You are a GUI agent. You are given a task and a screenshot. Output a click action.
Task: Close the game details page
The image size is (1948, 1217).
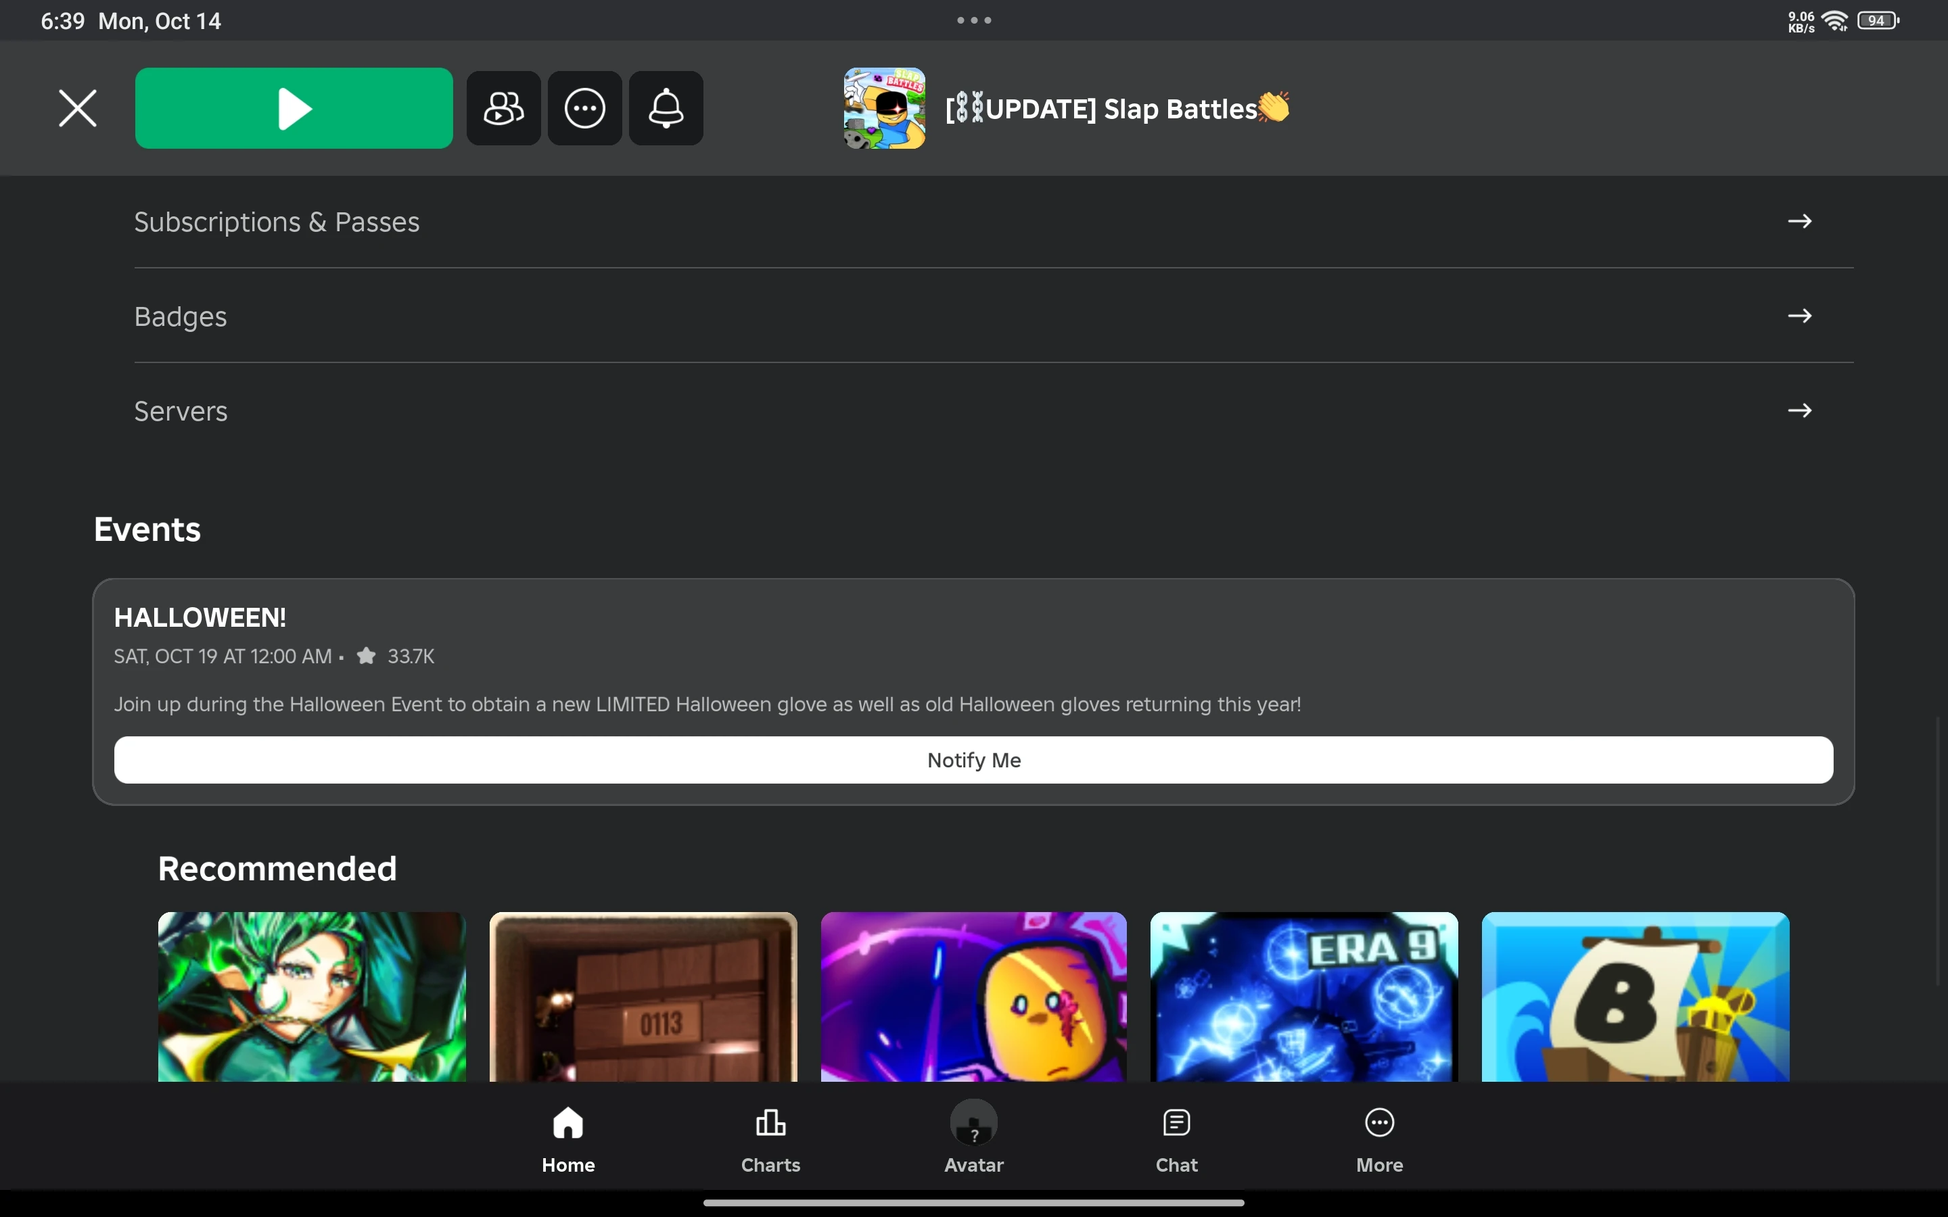coord(77,108)
